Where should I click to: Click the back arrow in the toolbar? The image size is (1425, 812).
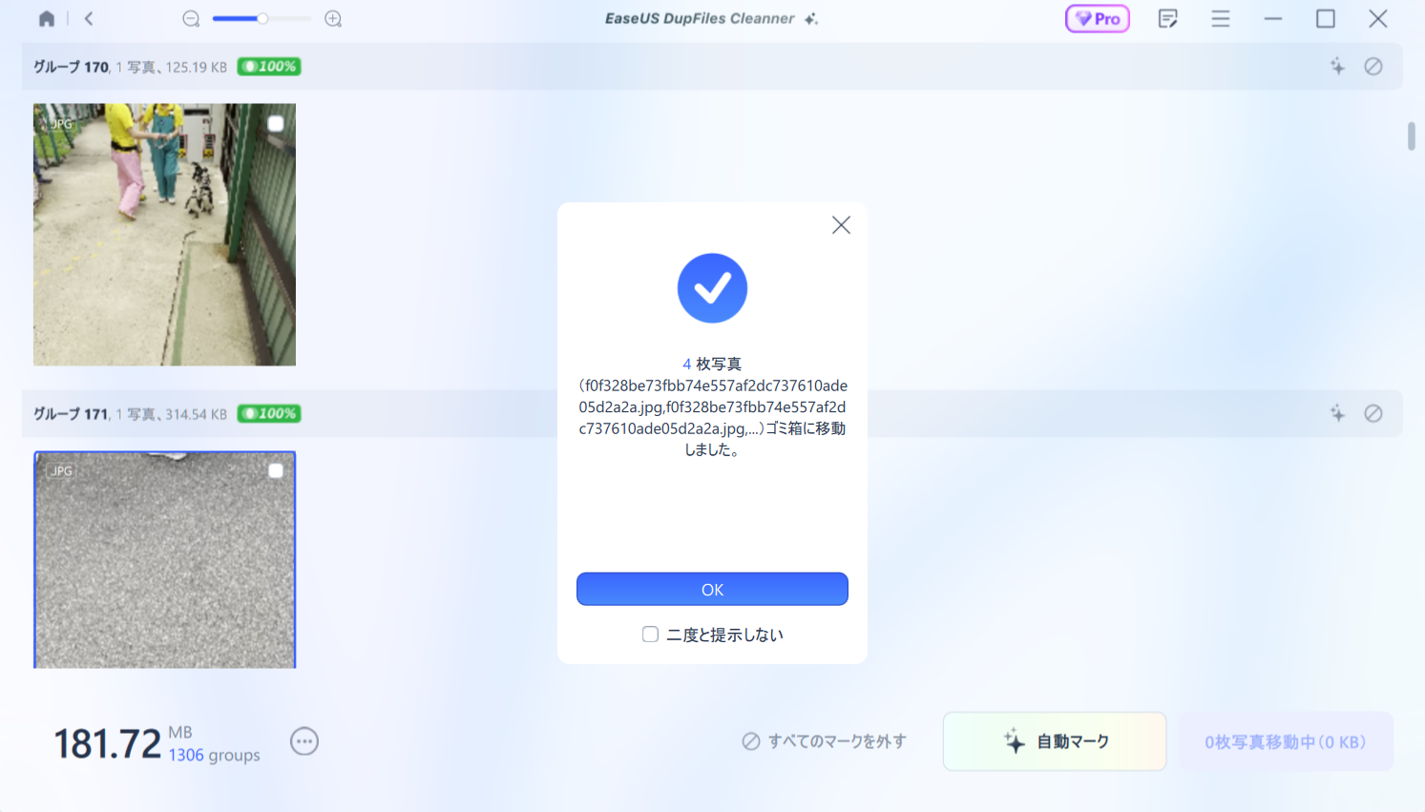pyautogui.click(x=89, y=18)
